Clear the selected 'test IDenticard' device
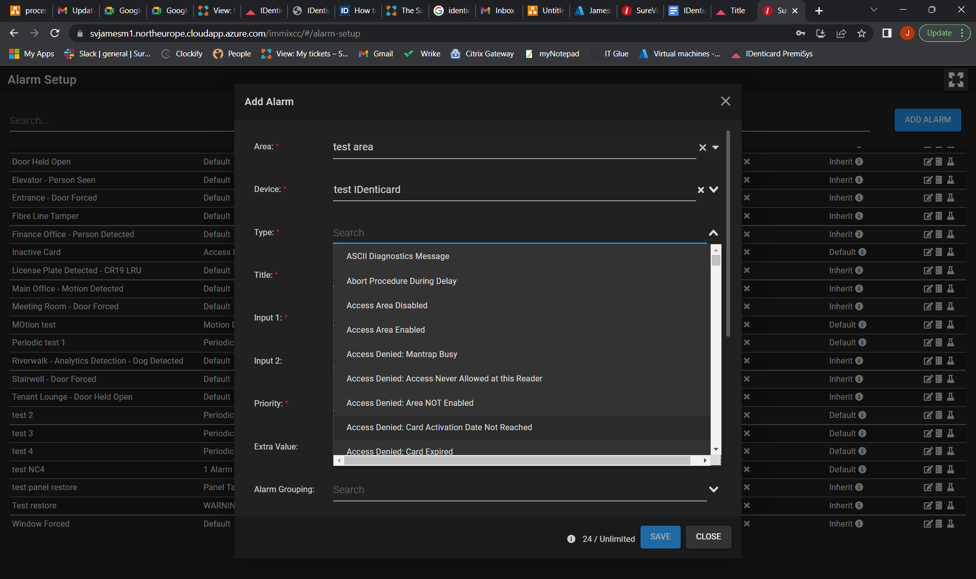 click(700, 190)
